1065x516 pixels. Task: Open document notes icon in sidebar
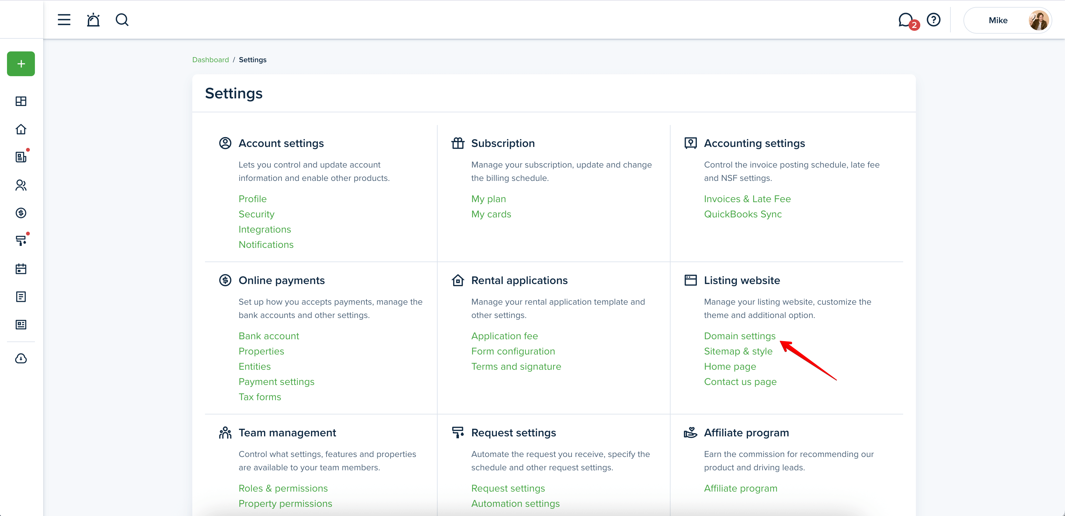[x=21, y=297]
